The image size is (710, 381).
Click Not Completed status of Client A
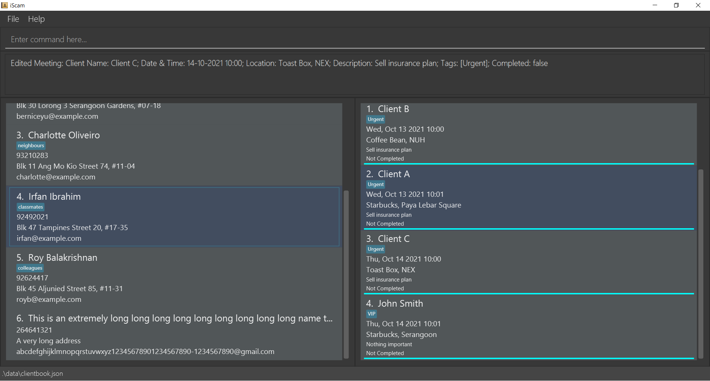pyautogui.click(x=385, y=224)
